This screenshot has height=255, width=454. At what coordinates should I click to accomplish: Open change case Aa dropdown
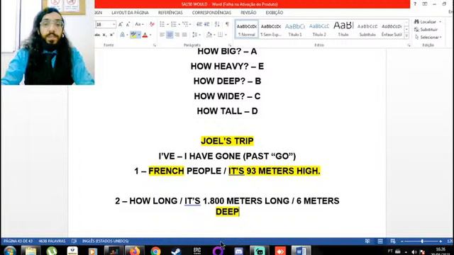click(139, 25)
